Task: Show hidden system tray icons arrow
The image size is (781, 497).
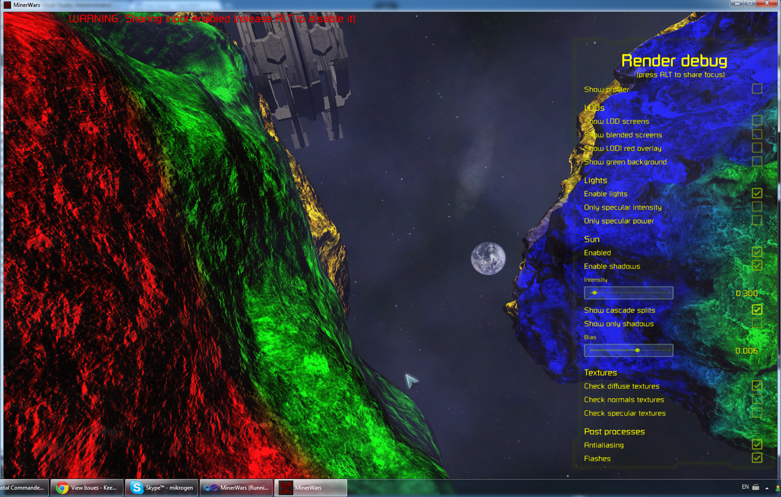Action: 767,488
